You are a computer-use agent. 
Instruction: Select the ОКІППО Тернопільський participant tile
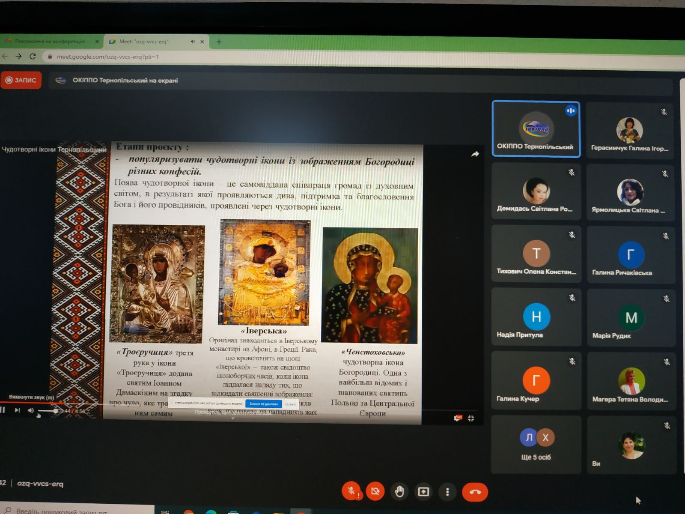(x=536, y=129)
